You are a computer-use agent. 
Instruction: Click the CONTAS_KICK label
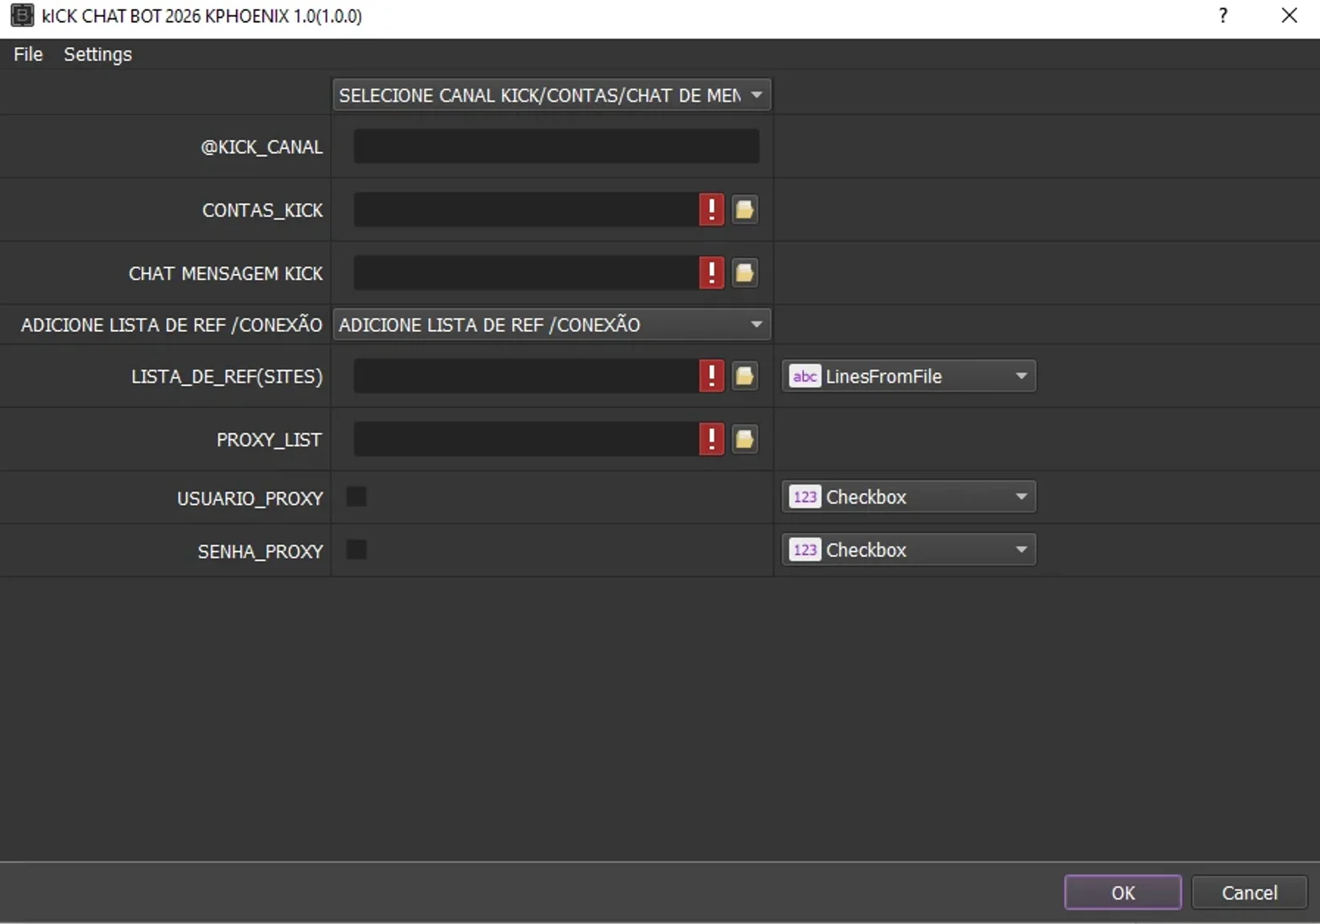(x=262, y=211)
